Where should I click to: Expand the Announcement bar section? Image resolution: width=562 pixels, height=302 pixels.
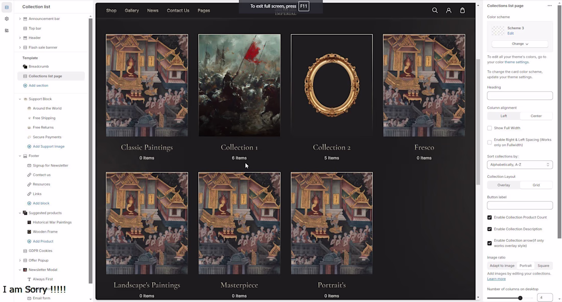pos(20,18)
